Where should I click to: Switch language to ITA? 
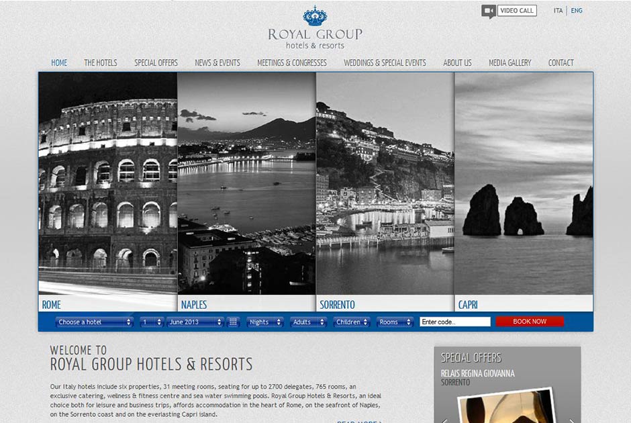558,11
